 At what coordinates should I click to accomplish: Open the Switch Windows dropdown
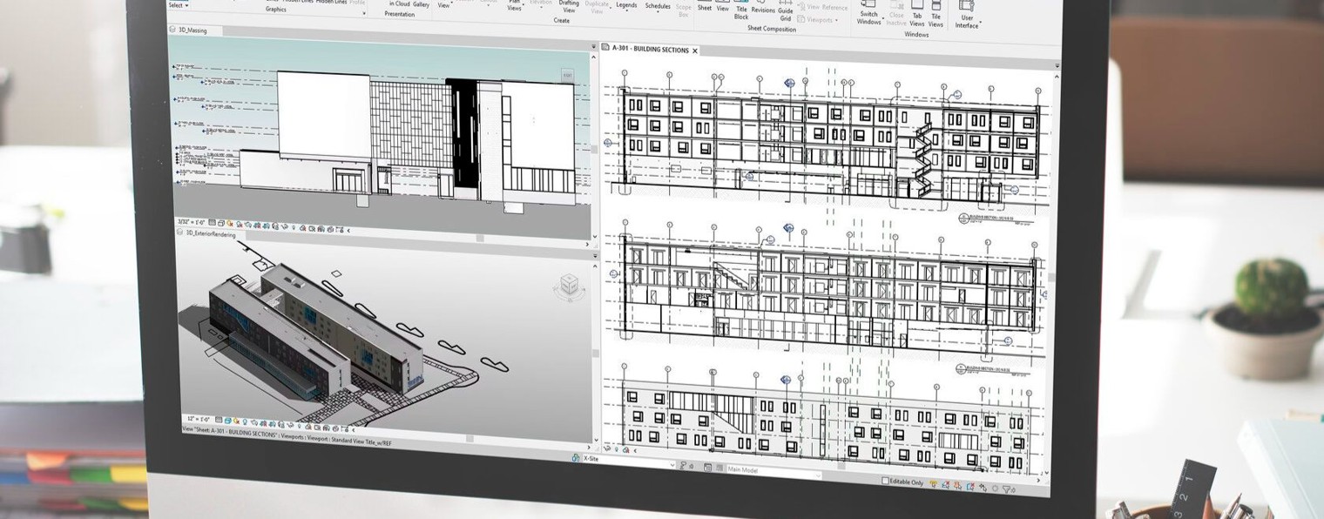coord(869,15)
